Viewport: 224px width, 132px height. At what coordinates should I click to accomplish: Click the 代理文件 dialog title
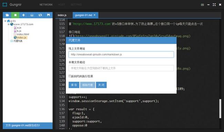pos(74,40)
